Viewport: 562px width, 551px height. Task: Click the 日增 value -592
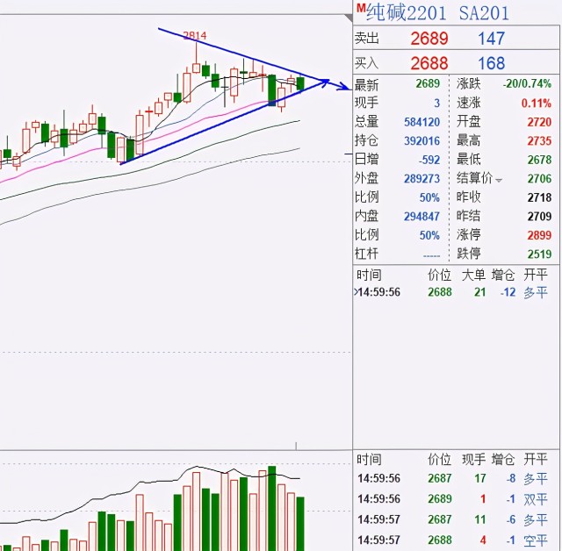click(429, 160)
